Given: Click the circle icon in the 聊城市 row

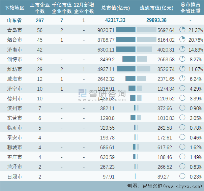Looking at the screenshot, I should pyautogui.click(x=182, y=147).
